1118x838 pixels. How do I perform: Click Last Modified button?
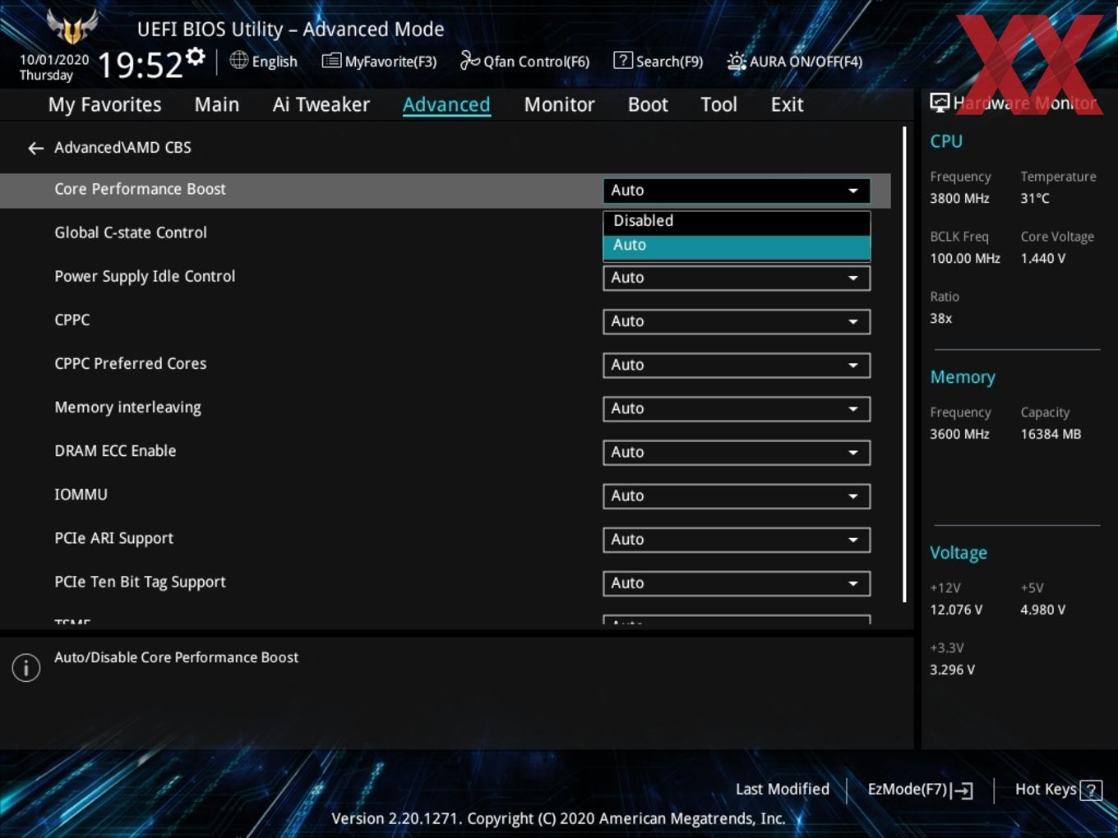point(782,790)
